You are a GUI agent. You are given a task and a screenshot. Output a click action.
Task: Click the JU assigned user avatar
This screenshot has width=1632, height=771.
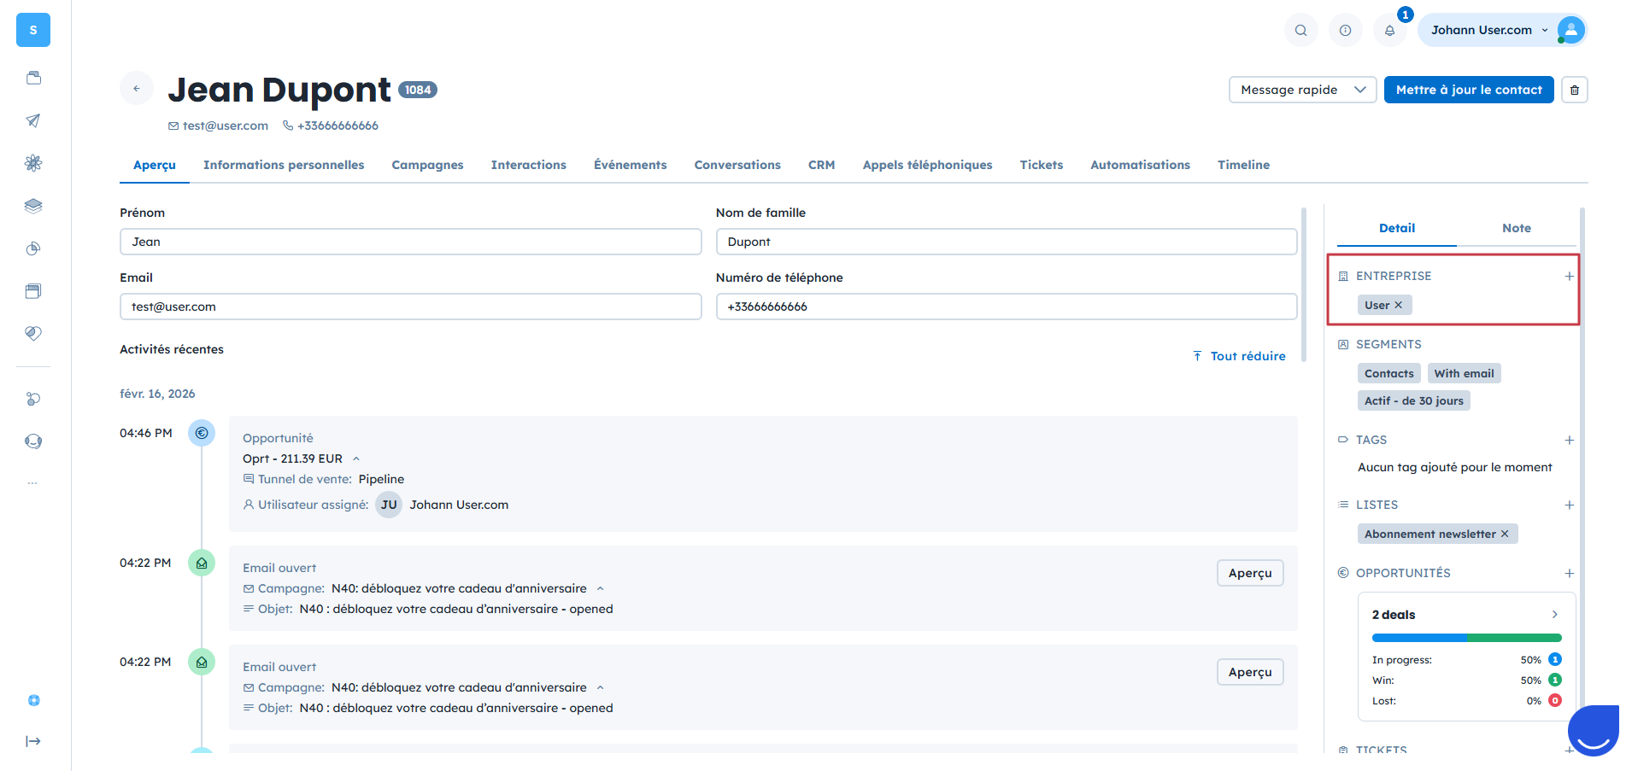click(x=389, y=505)
